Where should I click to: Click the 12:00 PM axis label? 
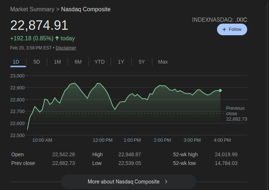point(103,140)
